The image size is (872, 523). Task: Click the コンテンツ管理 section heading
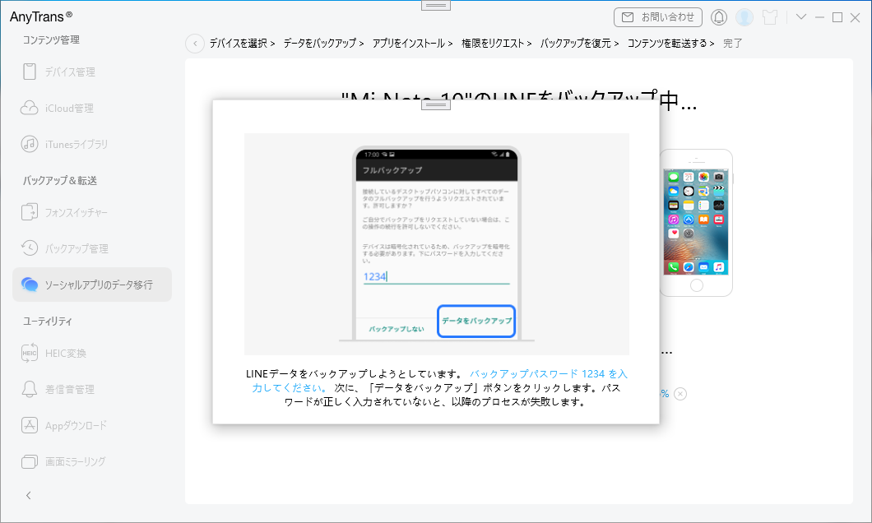51,40
